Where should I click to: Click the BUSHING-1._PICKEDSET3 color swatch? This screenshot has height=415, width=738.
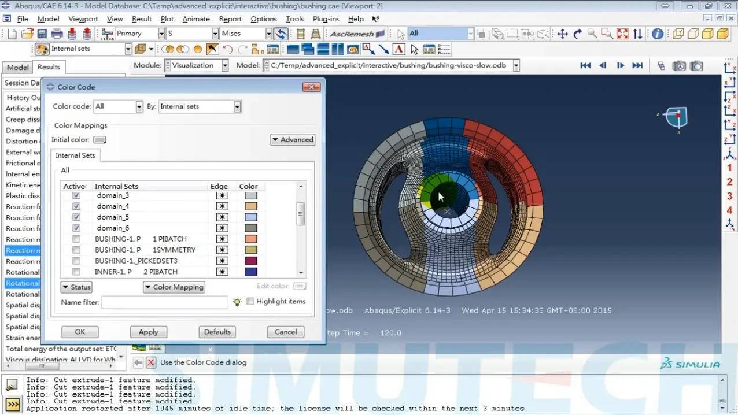[250, 261]
